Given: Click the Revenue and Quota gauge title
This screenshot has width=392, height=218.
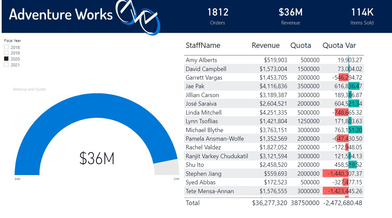Looking at the screenshot, I should 29,89.
